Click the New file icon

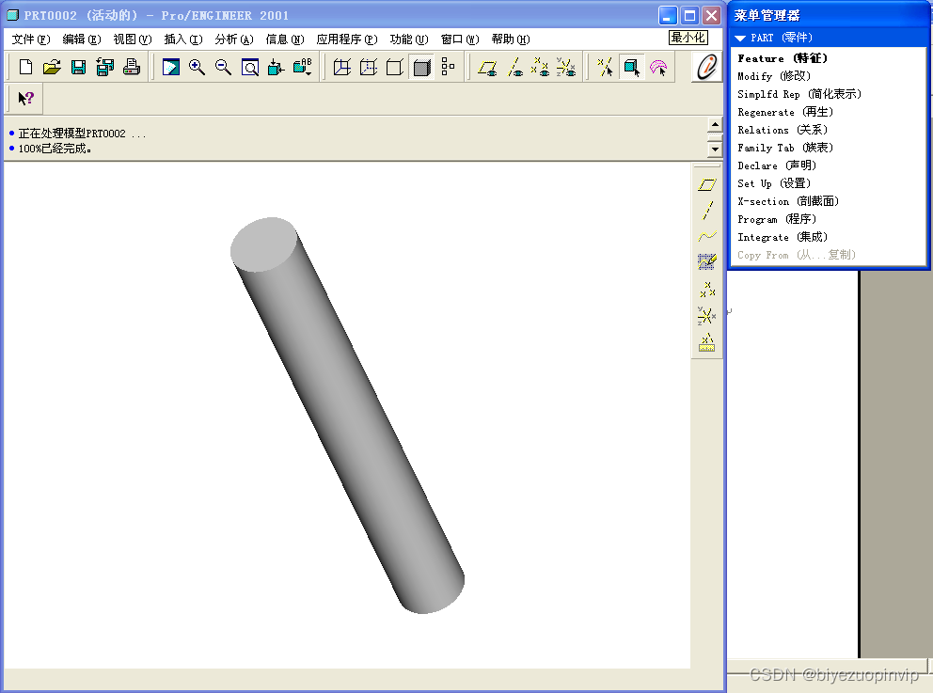click(x=26, y=68)
